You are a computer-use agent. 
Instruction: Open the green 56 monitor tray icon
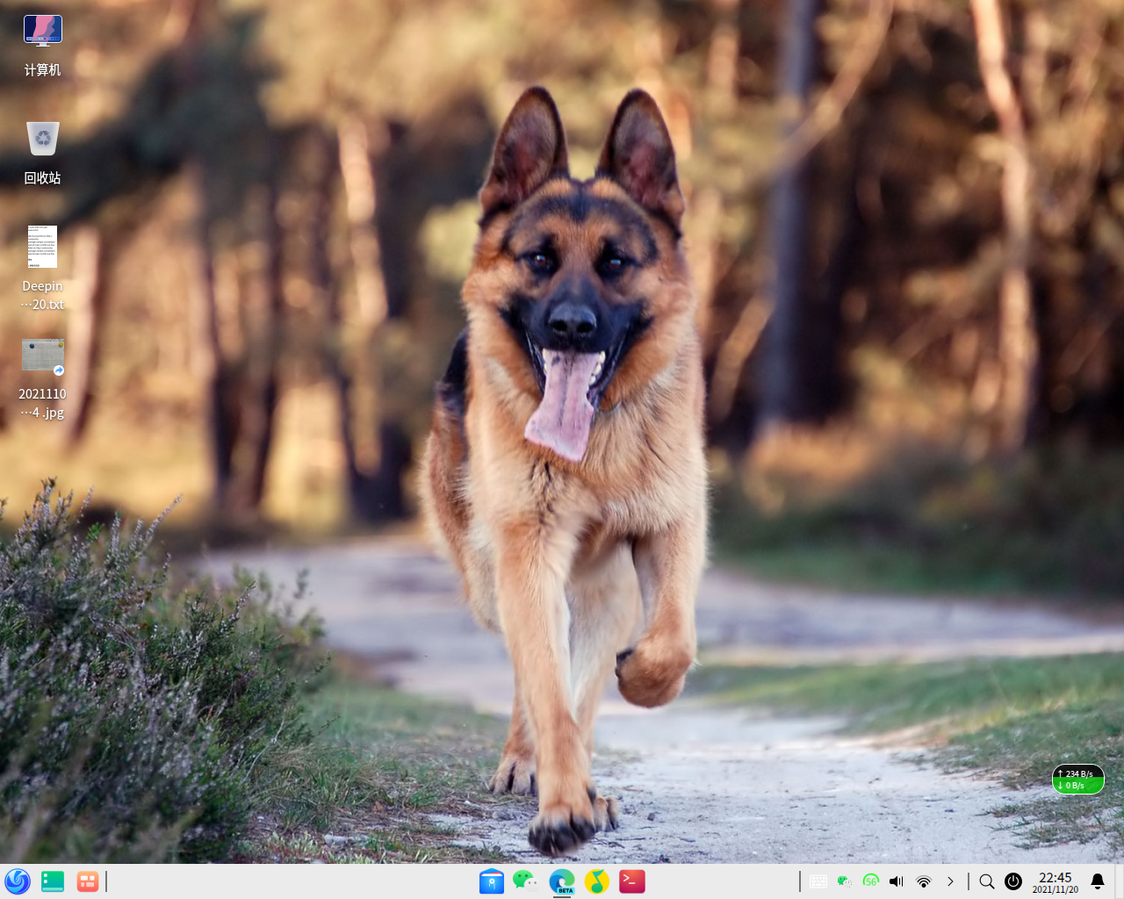tap(871, 881)
